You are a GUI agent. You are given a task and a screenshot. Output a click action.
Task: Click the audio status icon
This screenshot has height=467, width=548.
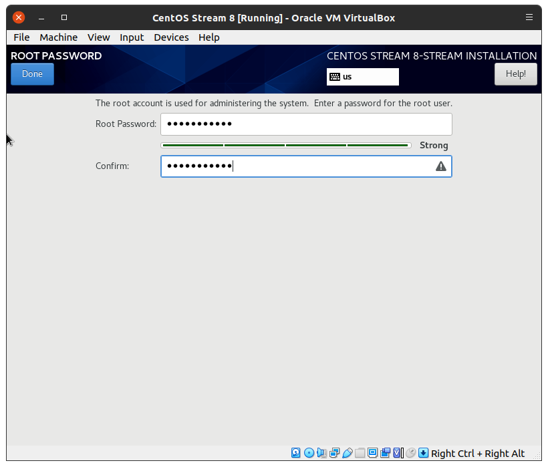point(321,453)
